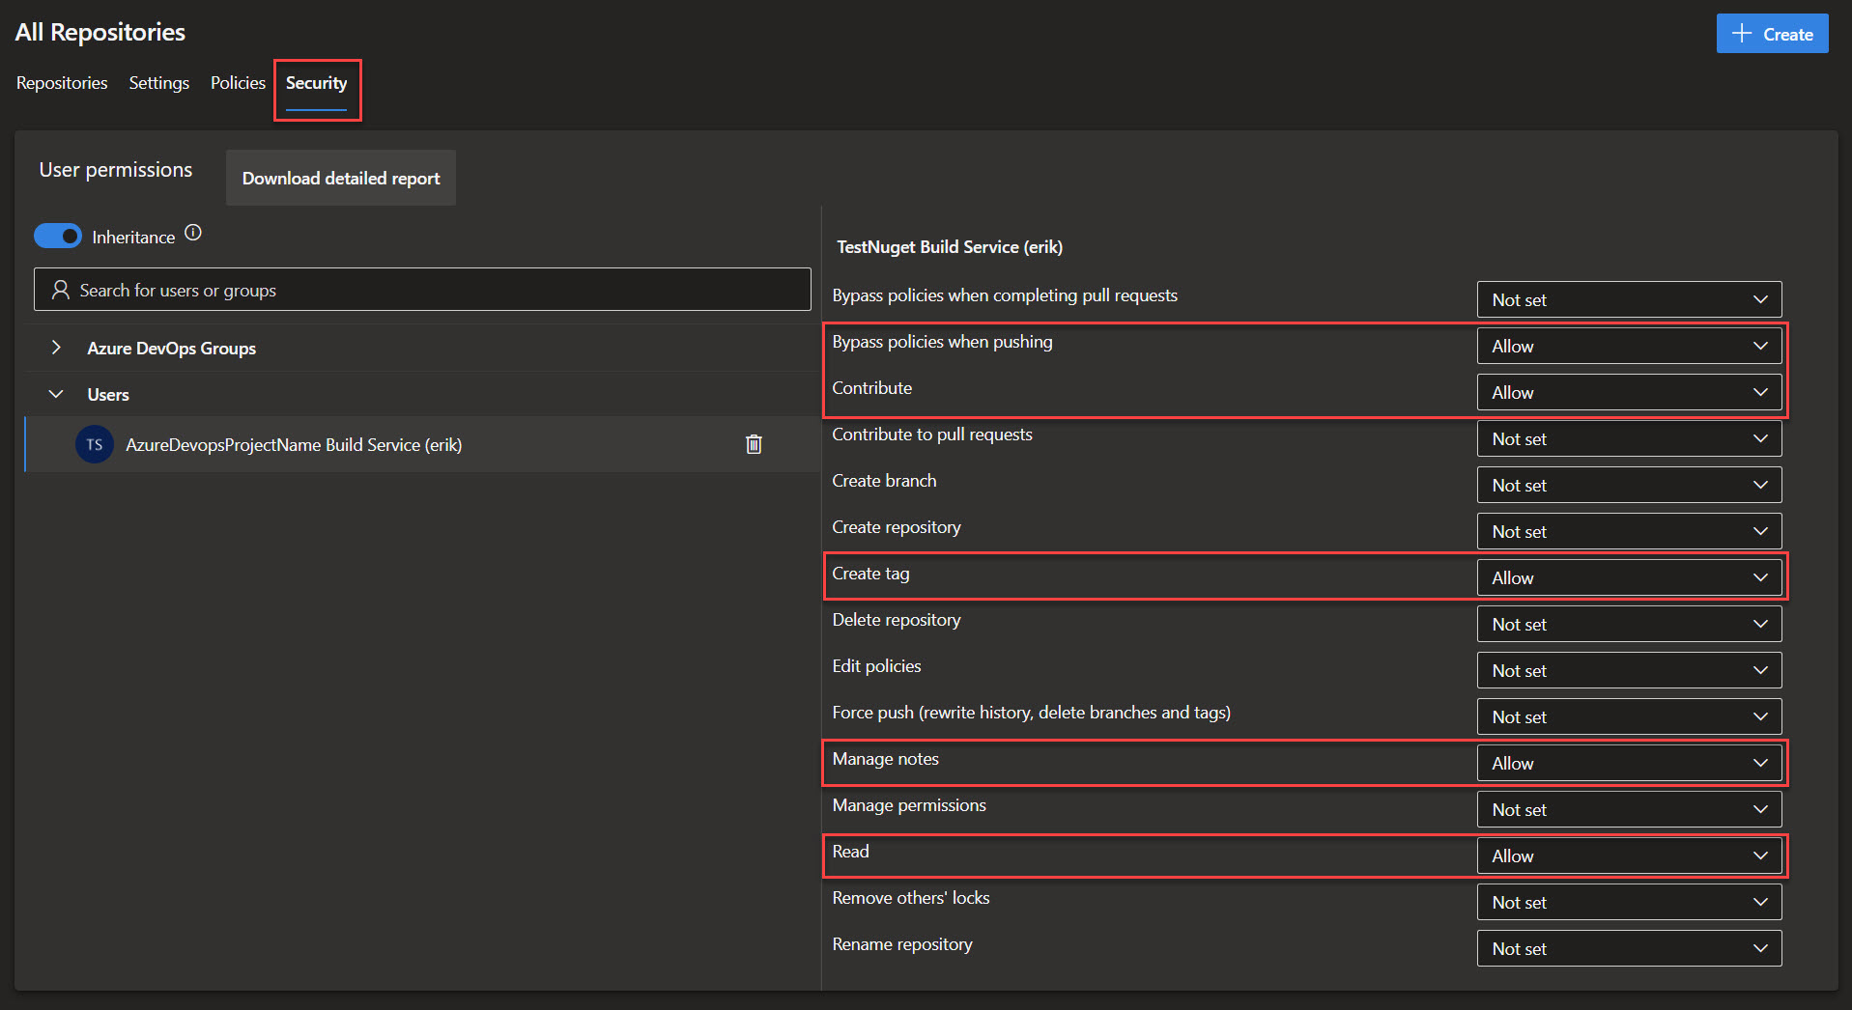Expand the Azure DevOps Groups section
This screenshot has height=1010, width=1852.
[56, 348]
